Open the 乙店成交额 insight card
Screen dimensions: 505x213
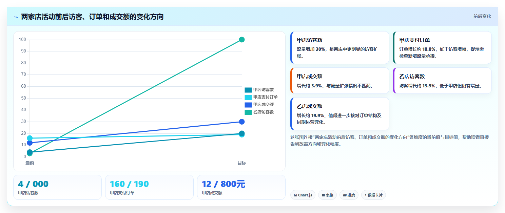[x=340, y=114]
